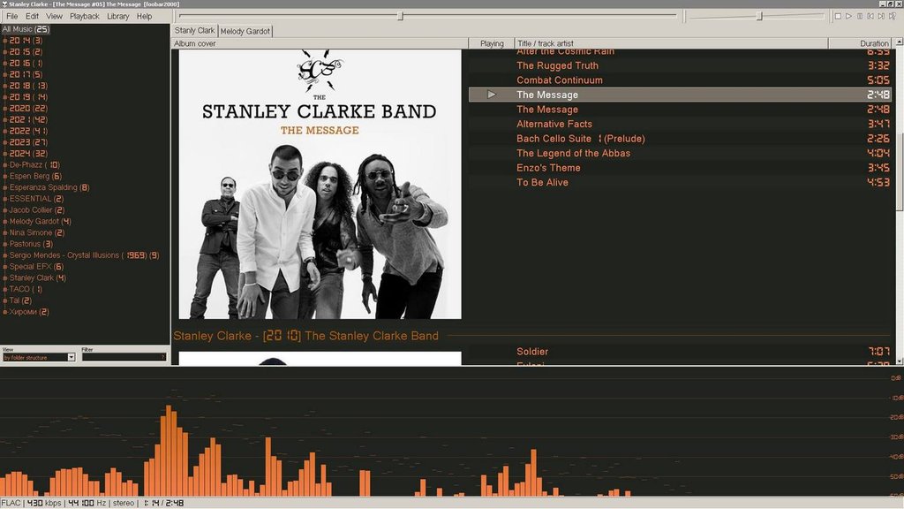Expand the 2018 (13) tree node

[x=5, y=86]
